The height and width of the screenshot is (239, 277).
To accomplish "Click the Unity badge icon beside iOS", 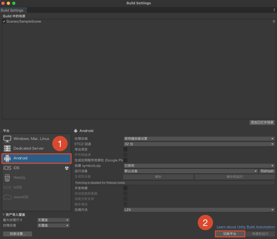I will [67, 168].
